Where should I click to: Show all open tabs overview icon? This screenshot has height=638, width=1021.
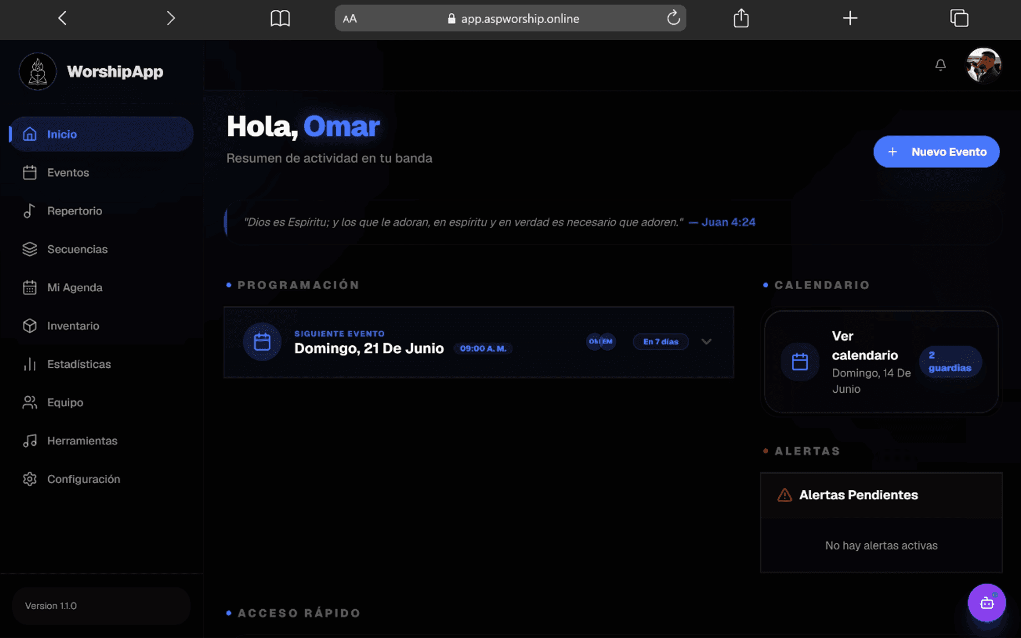(959, 18)
